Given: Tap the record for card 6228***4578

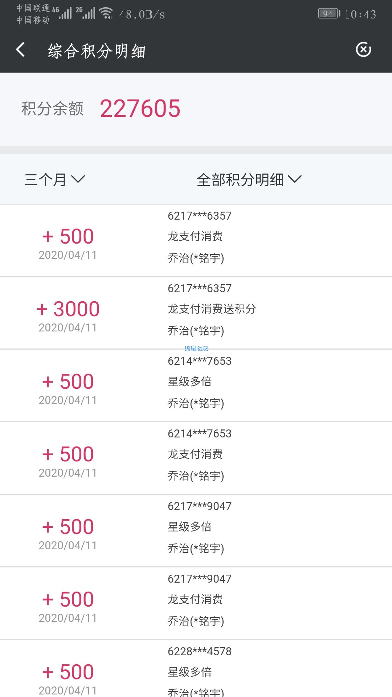Looking at the screenshot, I should 196,669.
